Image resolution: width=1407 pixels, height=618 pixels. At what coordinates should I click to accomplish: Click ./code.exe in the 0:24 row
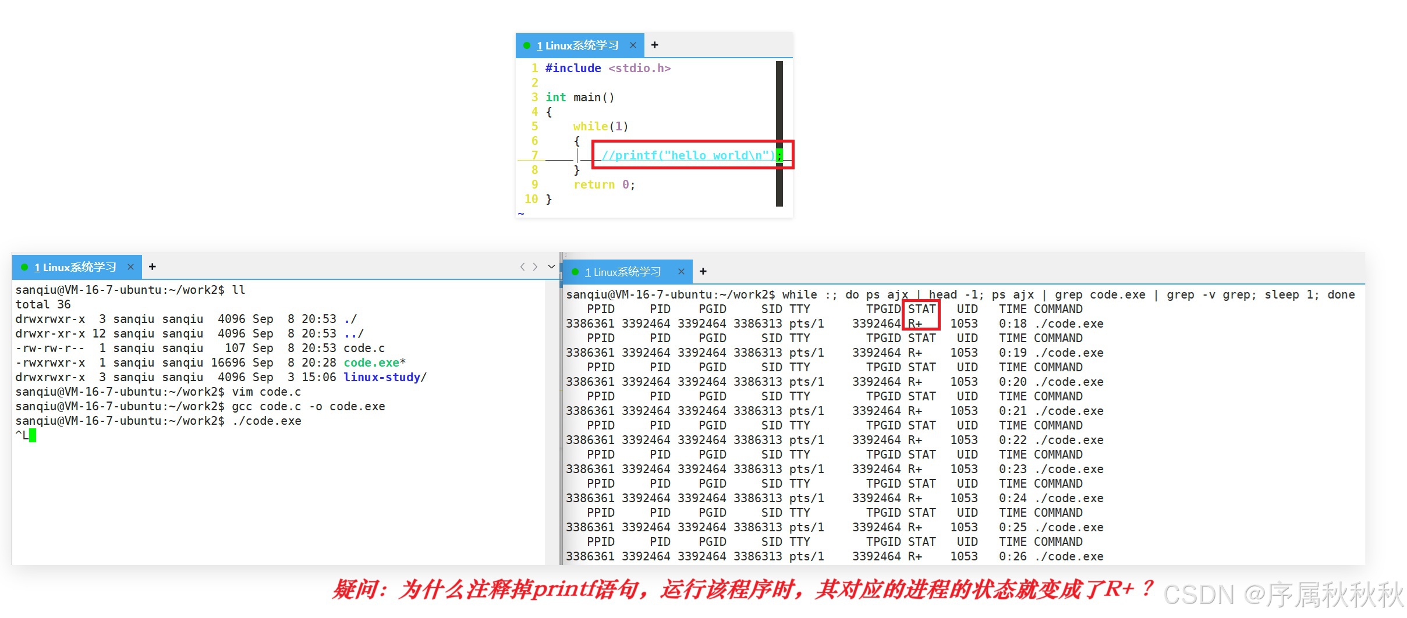(x=1069, y=498)
